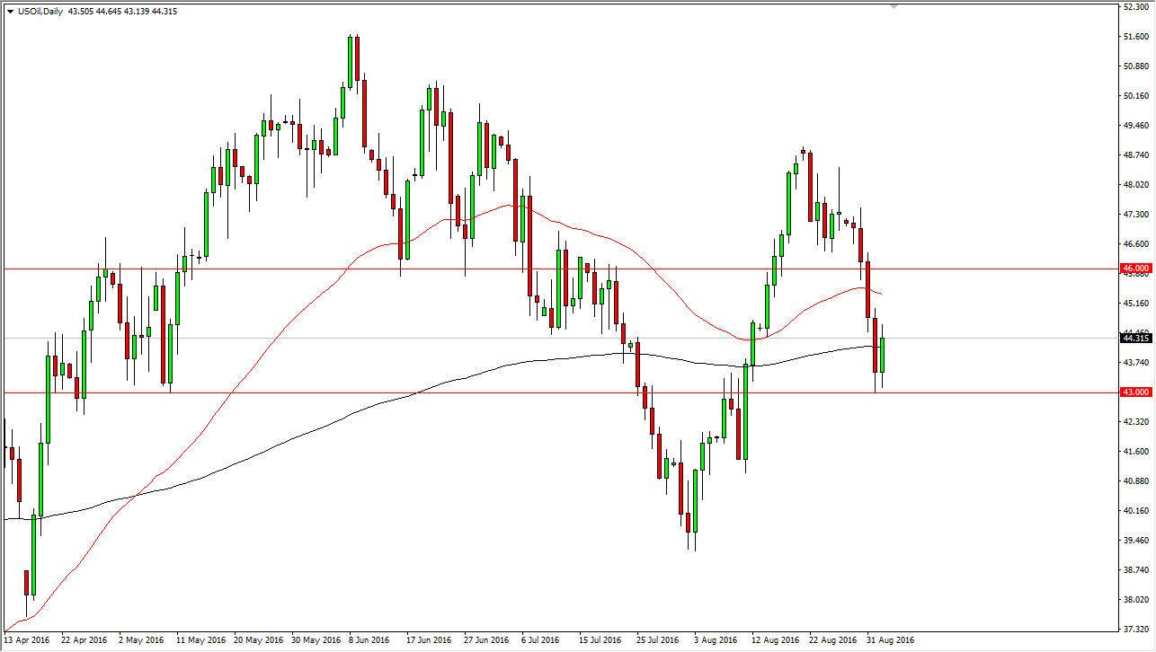Viewport: 1156px width, 652px height.
Task: Click the 11 May 2016 date label
Action: (200, 641)
